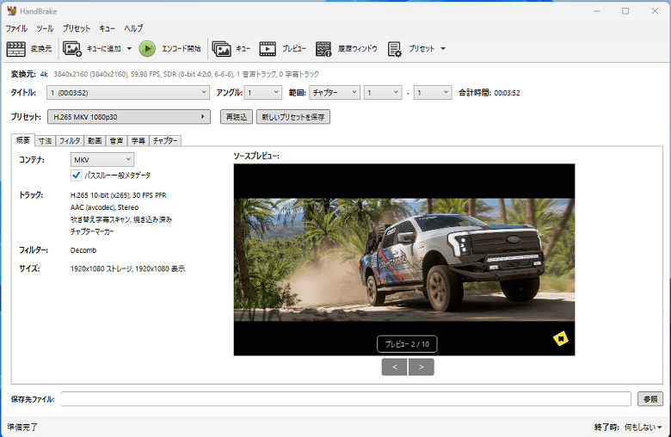Open the キュー queue icon

click(x=221, y=49)
